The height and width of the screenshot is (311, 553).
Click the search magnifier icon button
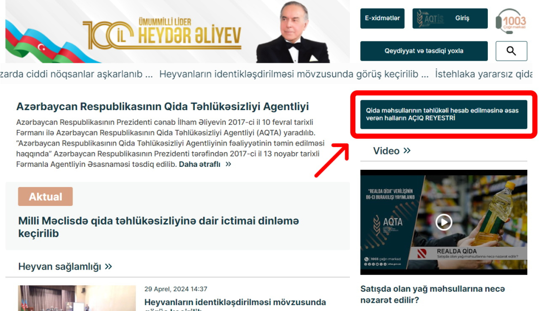click(x=511, y=51)
